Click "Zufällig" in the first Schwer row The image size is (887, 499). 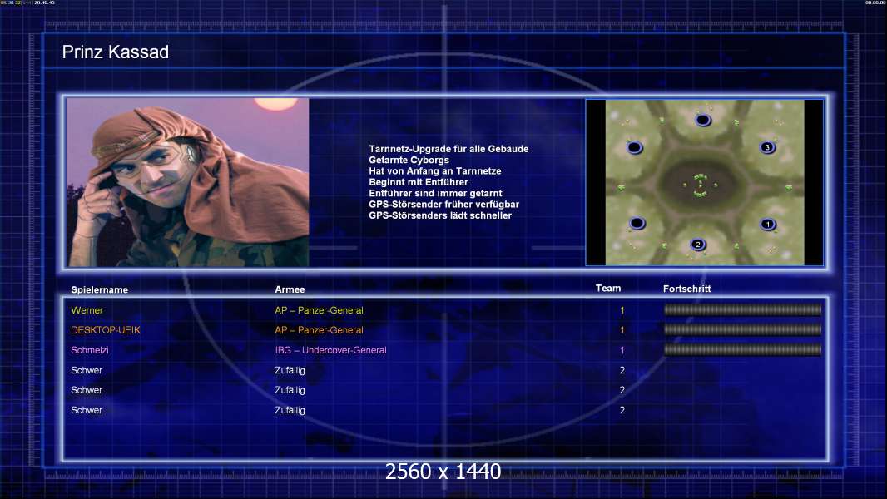tap(290, 370)
